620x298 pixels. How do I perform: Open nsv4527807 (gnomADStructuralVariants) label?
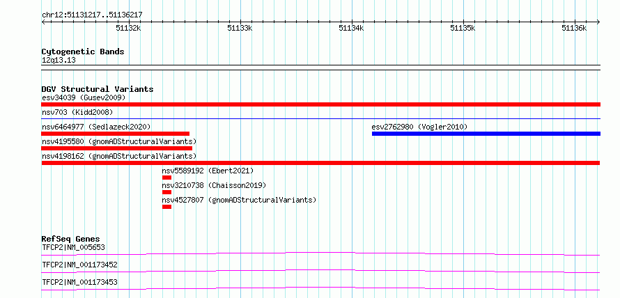240,200
